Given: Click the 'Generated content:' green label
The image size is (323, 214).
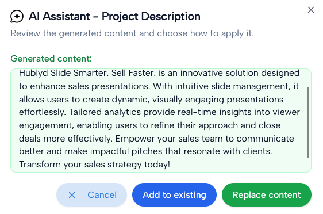Looking at the screenshot, I should pyautogui.click(x=51, y=59).
